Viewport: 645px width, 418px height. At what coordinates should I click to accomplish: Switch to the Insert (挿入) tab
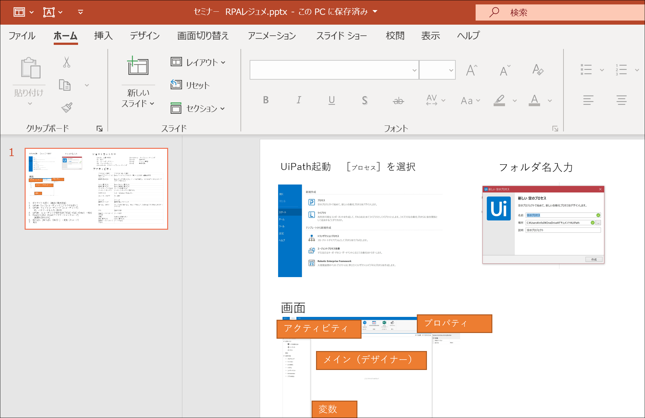[x=103, y=36]
